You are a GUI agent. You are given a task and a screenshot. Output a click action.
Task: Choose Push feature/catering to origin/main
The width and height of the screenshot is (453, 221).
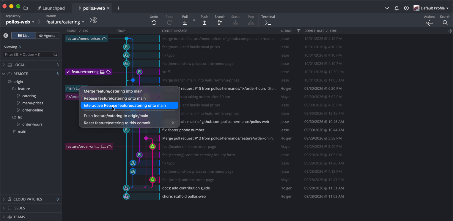(129, 116)
